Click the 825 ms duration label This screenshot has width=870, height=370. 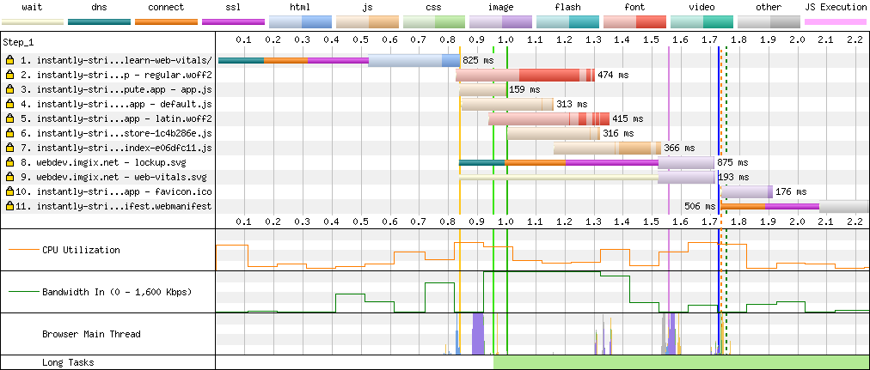pos(478,60)
